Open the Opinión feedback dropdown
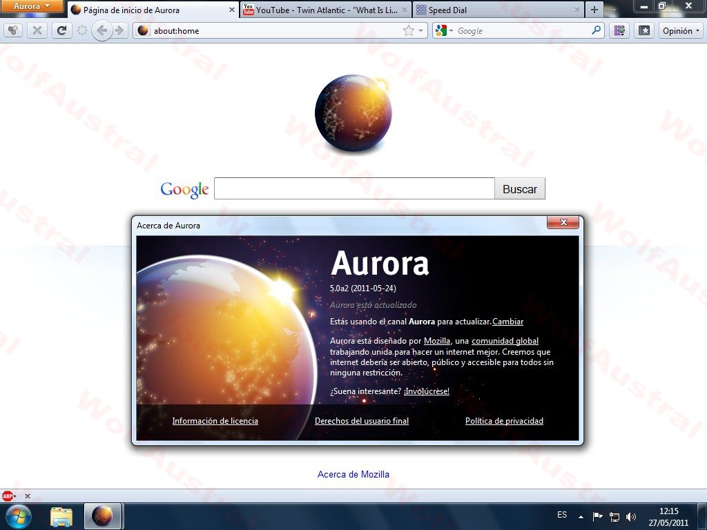The height and width of the screenshot is (530, 707). tap(681, 30)
